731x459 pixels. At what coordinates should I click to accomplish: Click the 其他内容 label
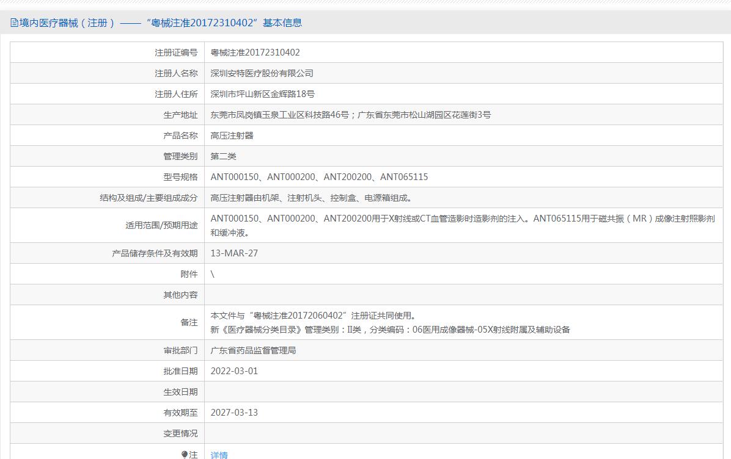click(180, 295)
